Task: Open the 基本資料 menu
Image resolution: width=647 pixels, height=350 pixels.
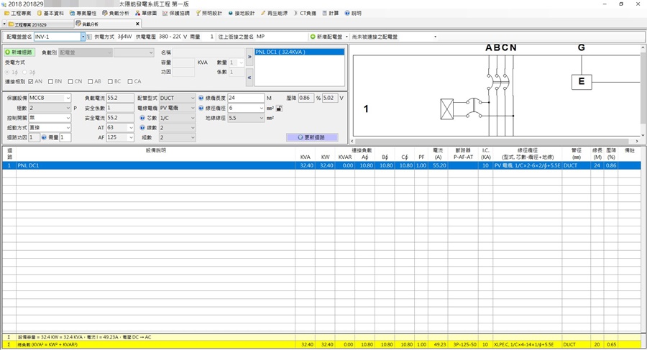Action: [x=50, y=13]
